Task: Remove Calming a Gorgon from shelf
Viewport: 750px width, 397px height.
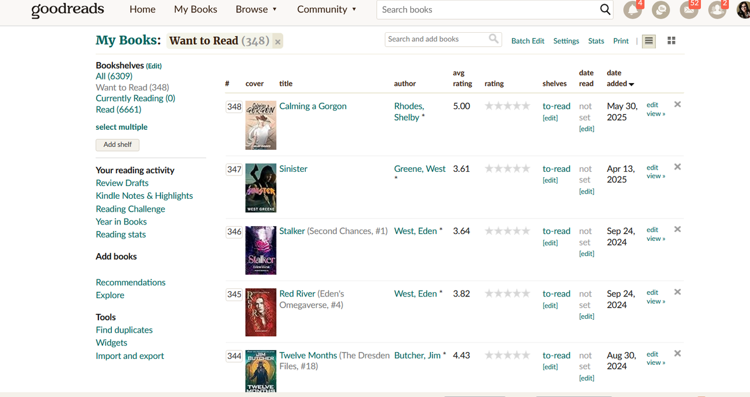Action: pyautogui.click(x=677, y=104)
